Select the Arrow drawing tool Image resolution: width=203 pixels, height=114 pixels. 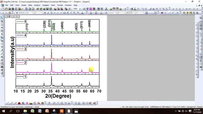click(2, 51)
